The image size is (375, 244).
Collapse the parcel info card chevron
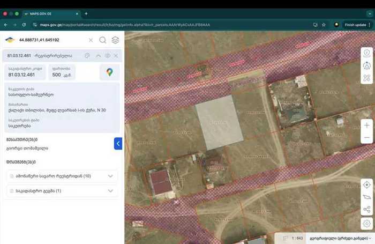[x=98, y=55]
